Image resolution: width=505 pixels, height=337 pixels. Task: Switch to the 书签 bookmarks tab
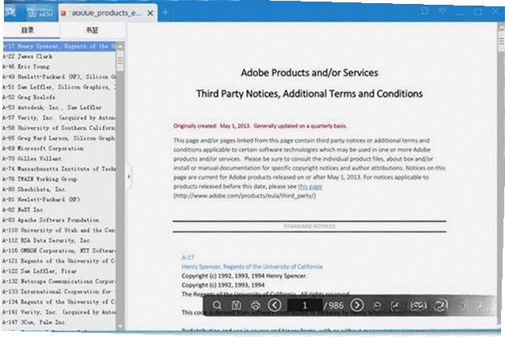point(92,30)
